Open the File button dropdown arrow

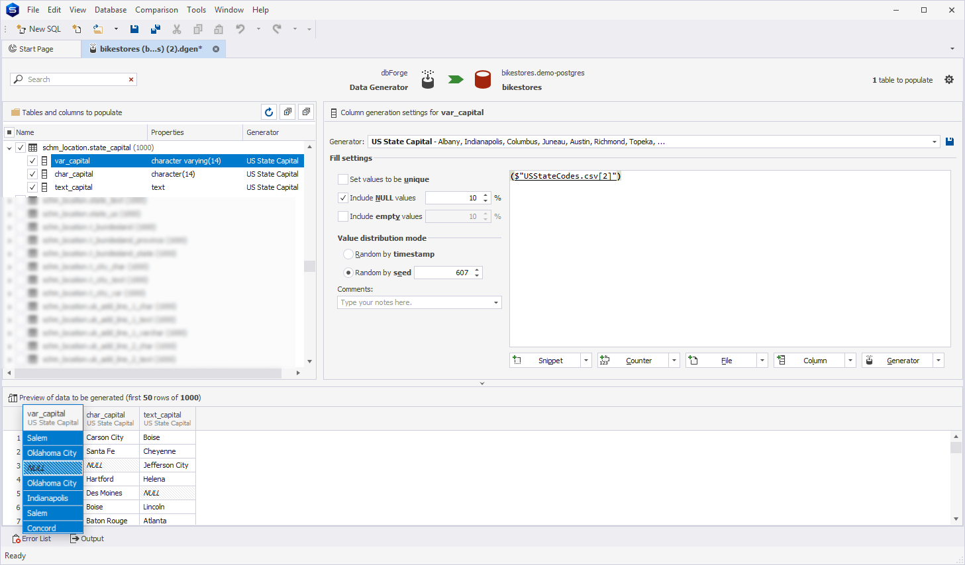[762, 361]
